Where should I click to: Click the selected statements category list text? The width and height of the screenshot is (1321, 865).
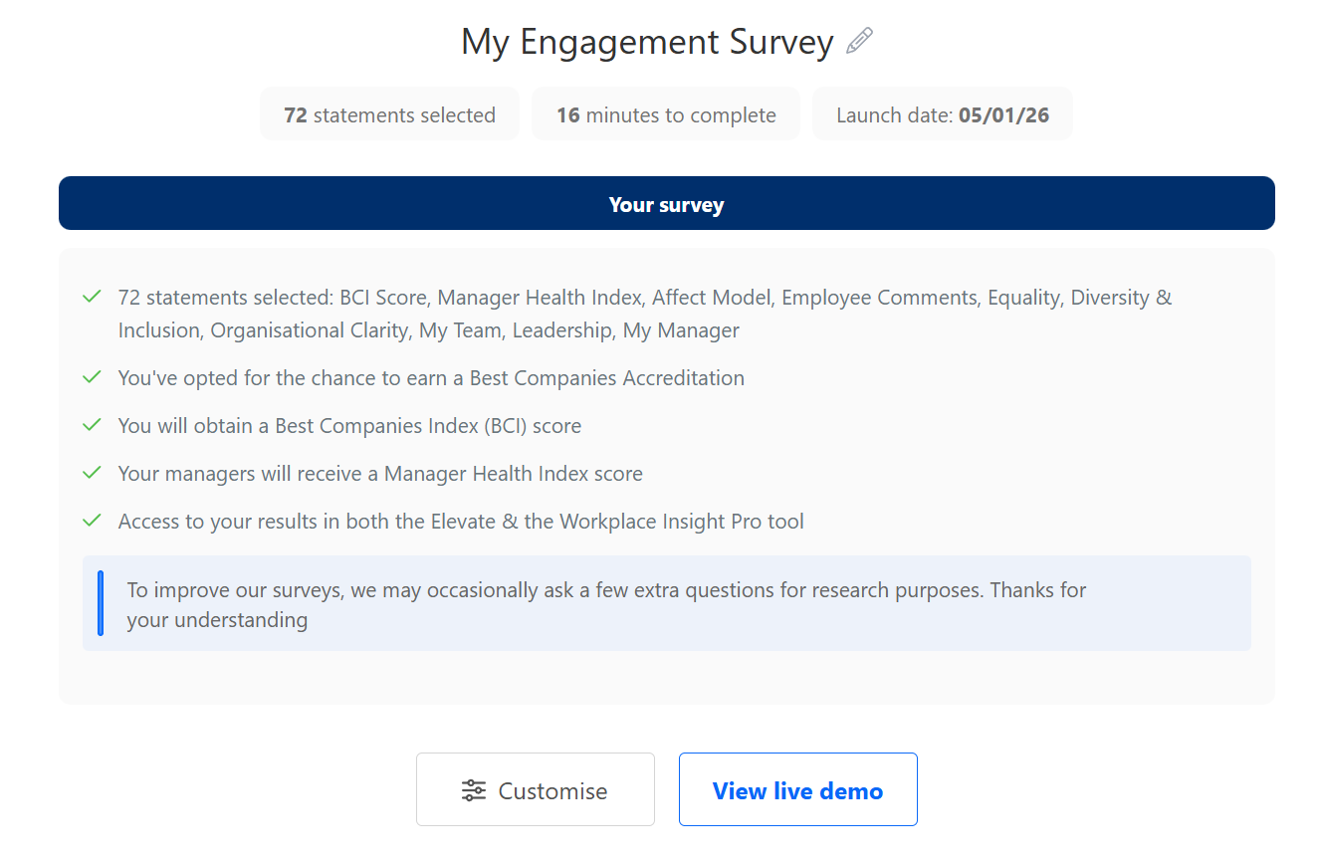coord(644,314)
